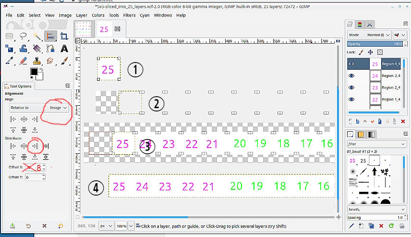Create a new layer
Viewport: 411px width, 237px height.
tap(351, 121)
